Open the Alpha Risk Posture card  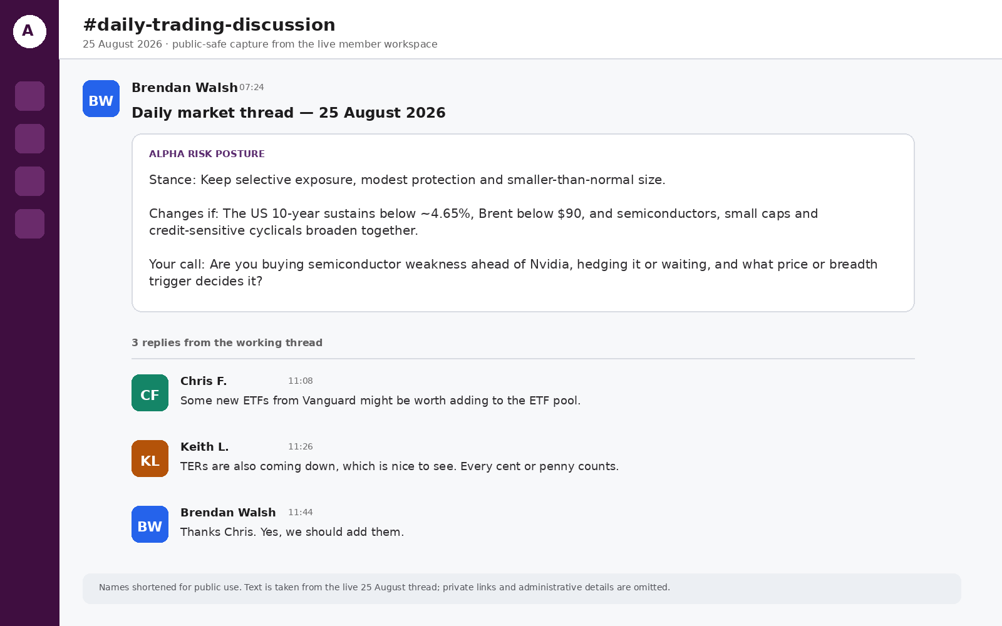coord(523,223)
